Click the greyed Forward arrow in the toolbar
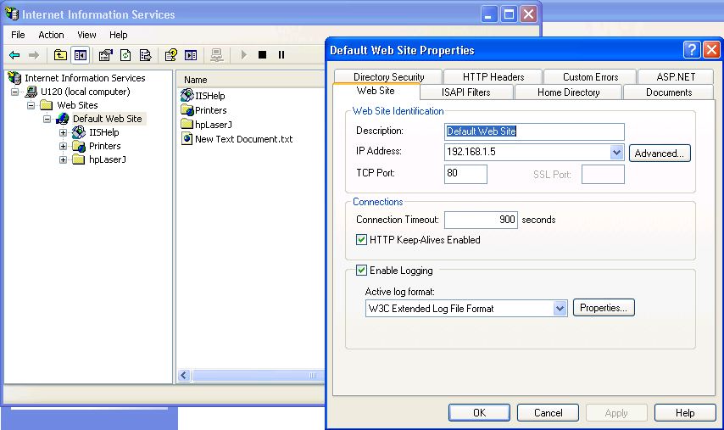The height and width of the screenshot is (430, 724). point(34,55)
